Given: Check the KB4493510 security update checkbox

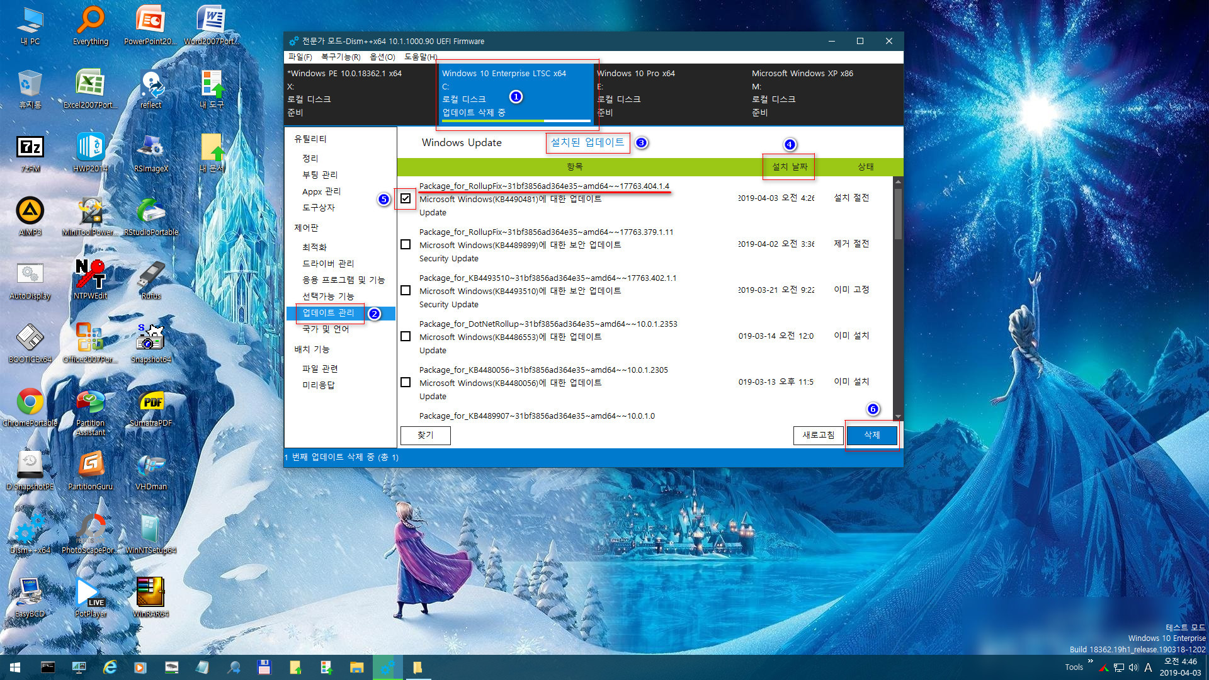Looking at the screenshot, I should coord(406,290).
